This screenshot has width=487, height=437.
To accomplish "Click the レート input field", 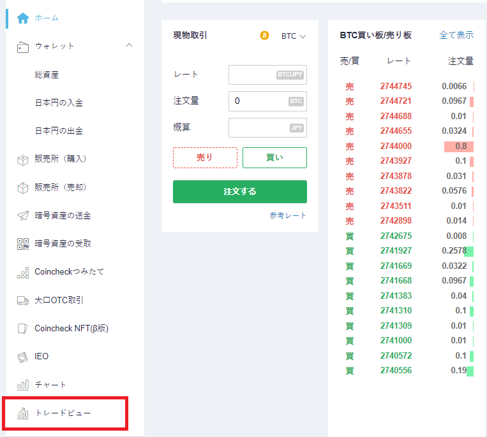I will tap(267, 75).
